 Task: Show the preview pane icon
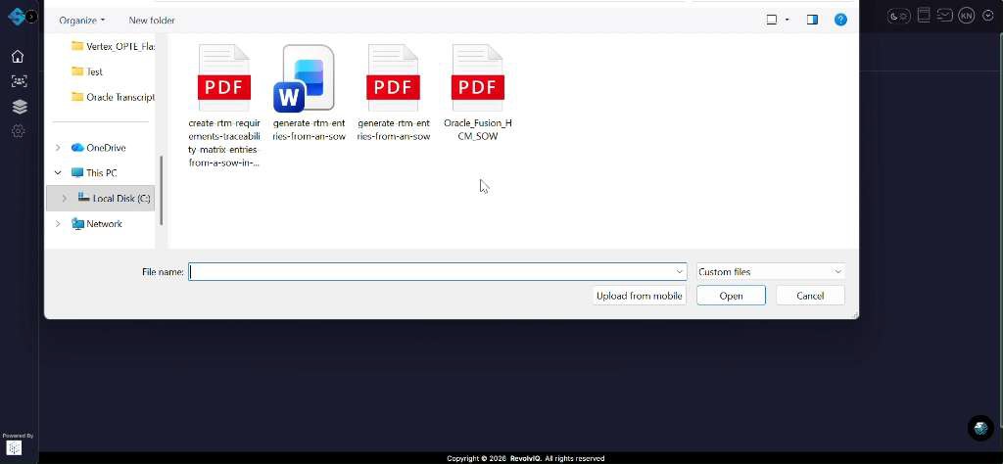pyautogui.click(x=812, y=20)
